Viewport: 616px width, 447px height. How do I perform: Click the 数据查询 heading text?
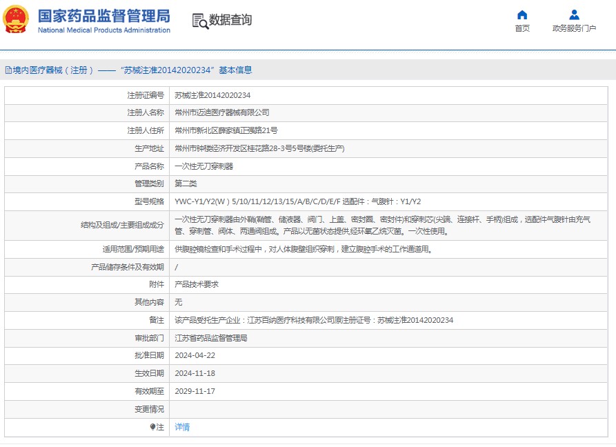pyautogui.click(x=230, y=20)
